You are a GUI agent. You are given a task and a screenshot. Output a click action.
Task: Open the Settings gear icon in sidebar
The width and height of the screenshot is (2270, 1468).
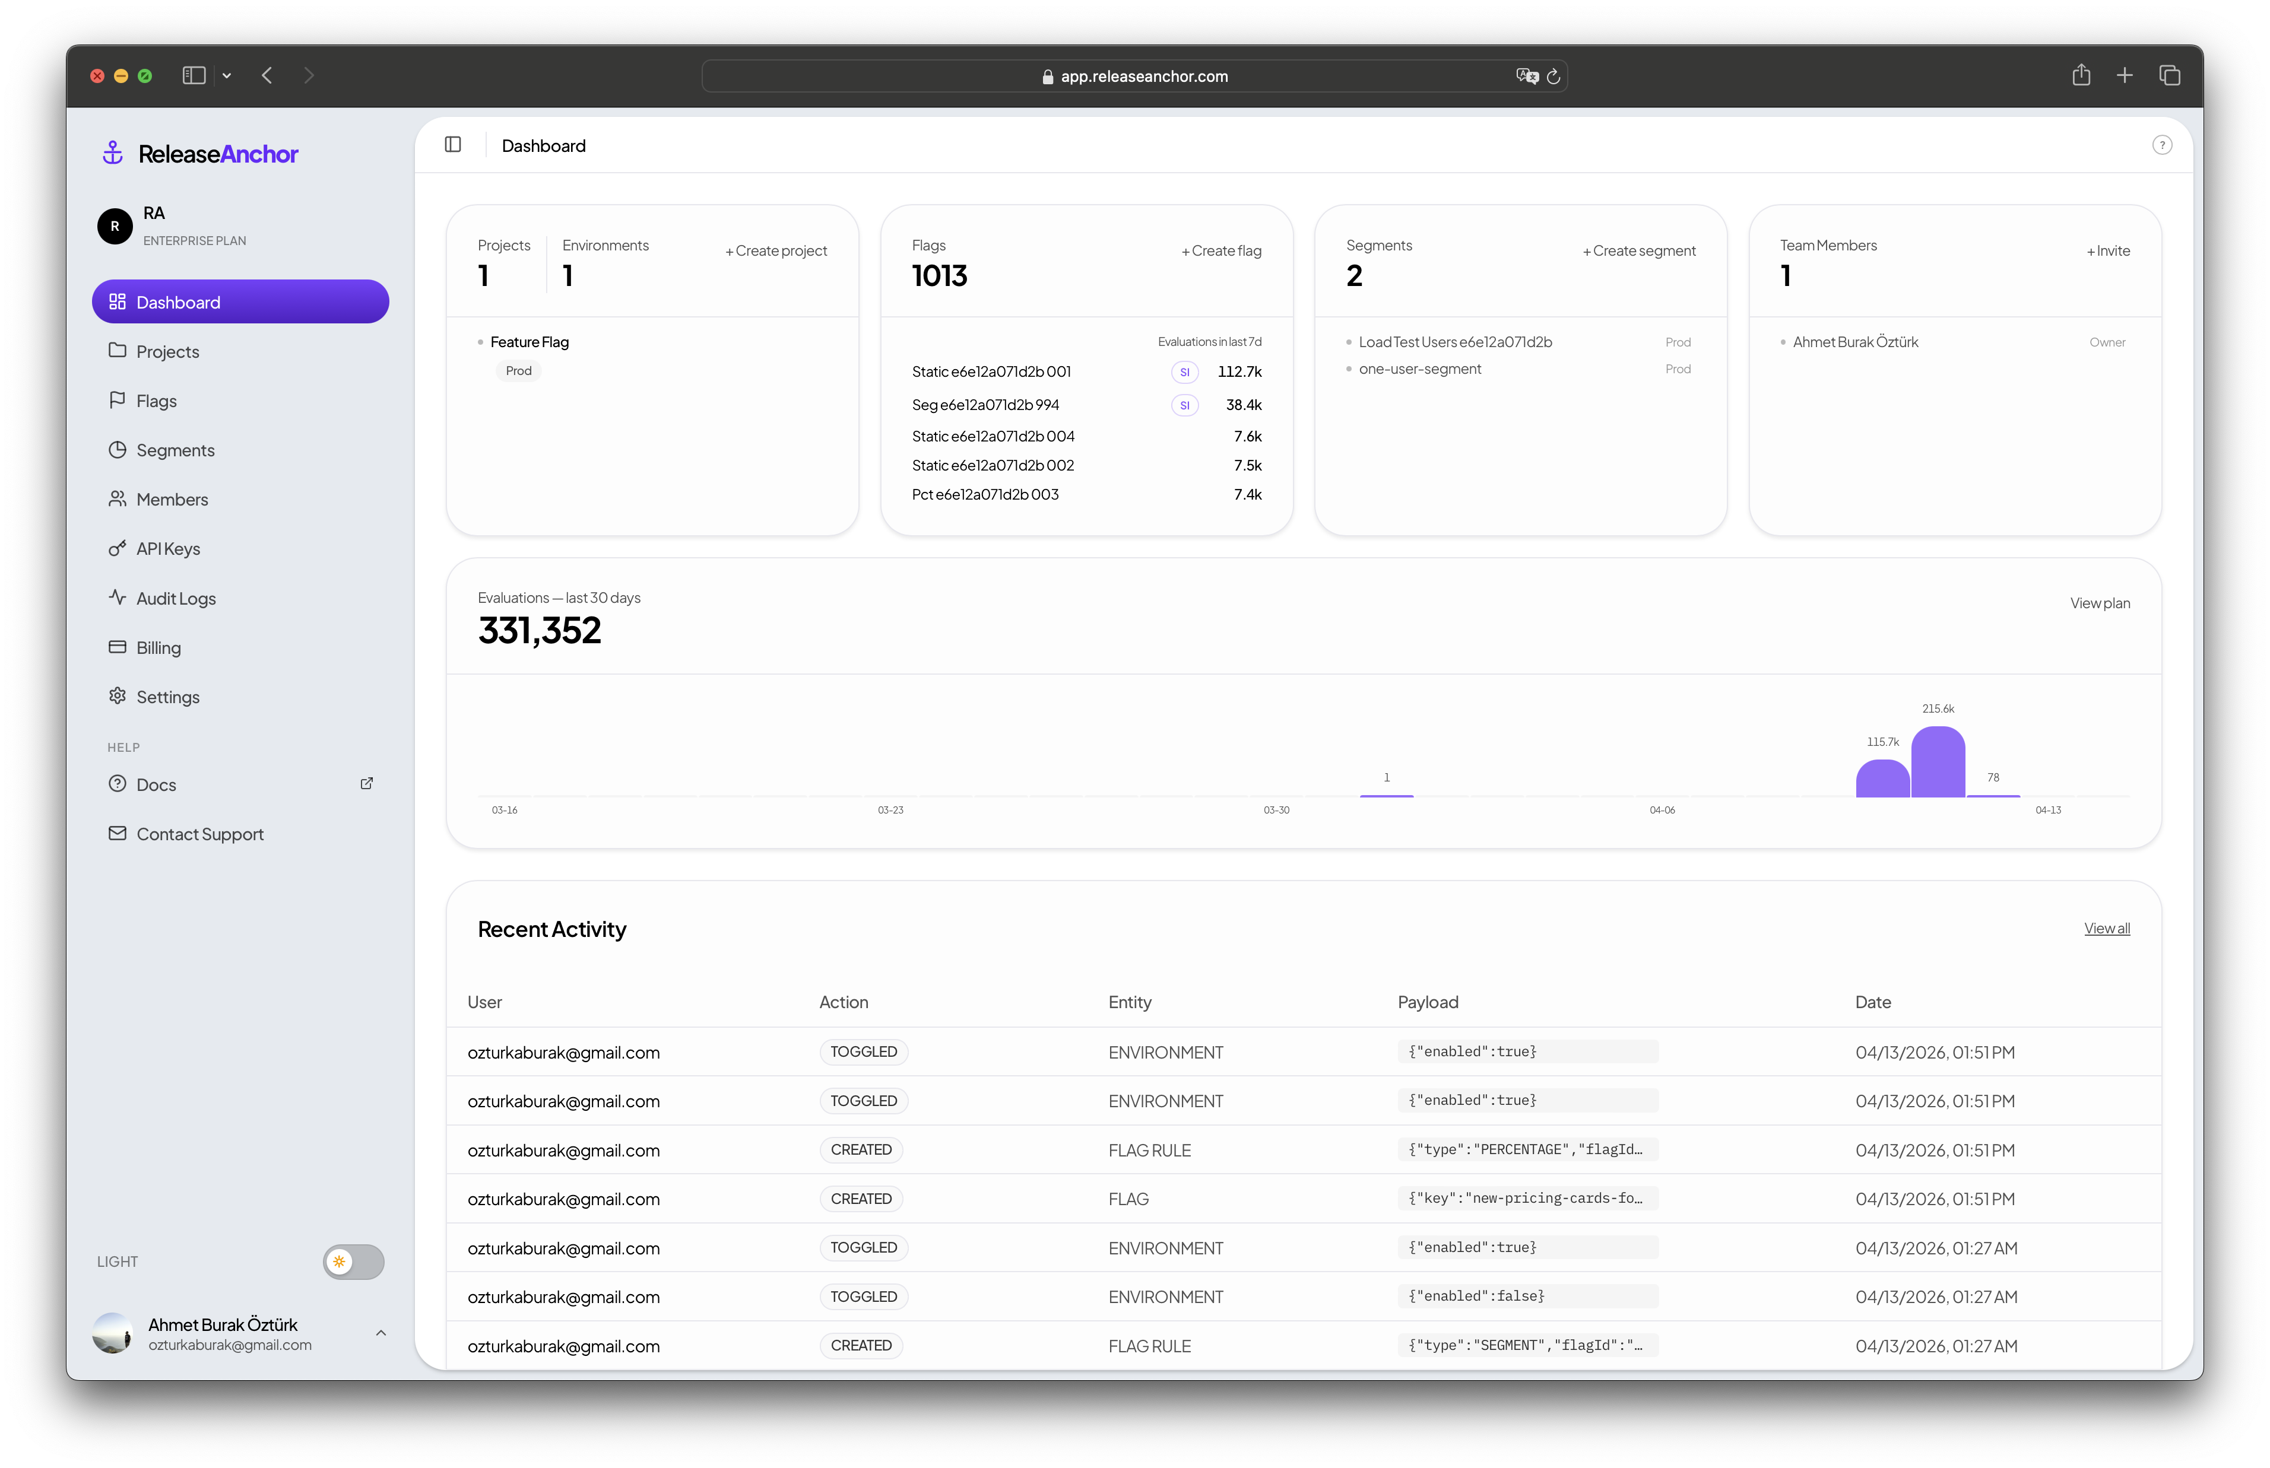point(118,696)
